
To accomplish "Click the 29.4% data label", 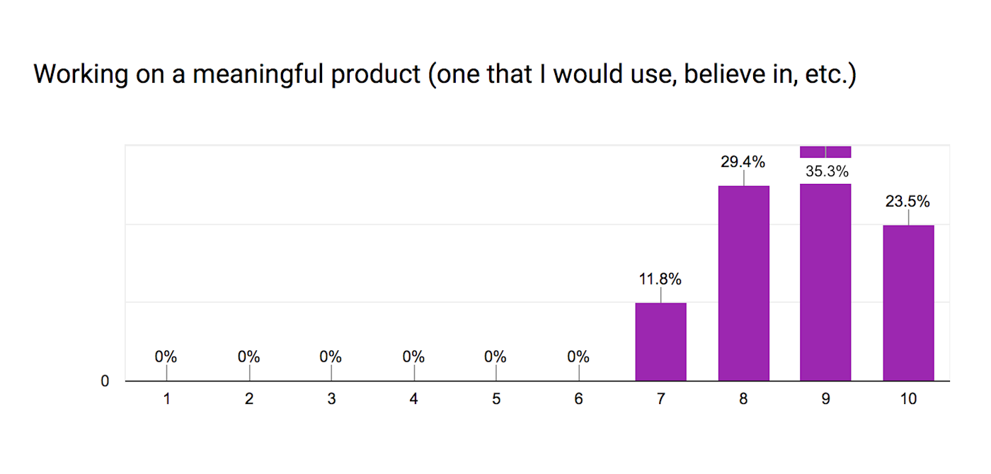I will (x=743, y=162).
